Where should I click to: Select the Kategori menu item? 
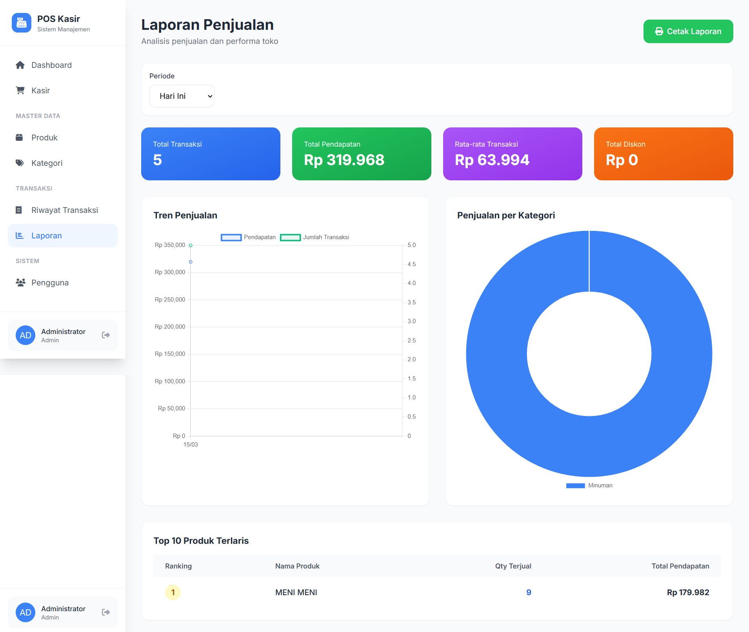63,163
